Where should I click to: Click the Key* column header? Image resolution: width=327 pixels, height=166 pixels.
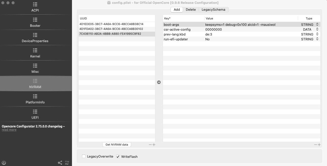183,18
